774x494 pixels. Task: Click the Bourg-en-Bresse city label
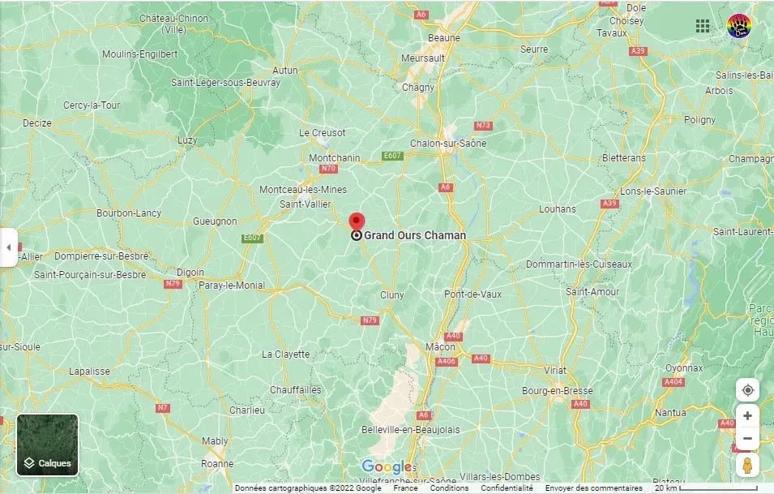pos(558,391)
